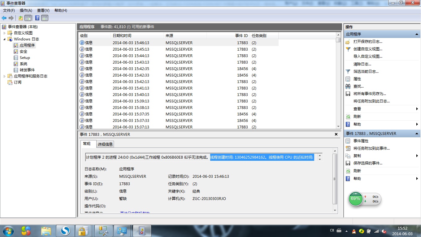
Task: Select the Setup log in tree
Action: 25,58
